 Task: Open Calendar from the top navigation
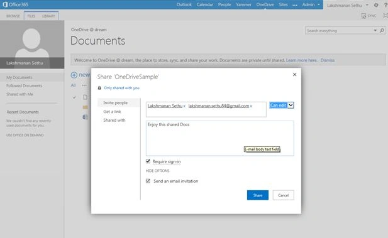click(204, 4)
